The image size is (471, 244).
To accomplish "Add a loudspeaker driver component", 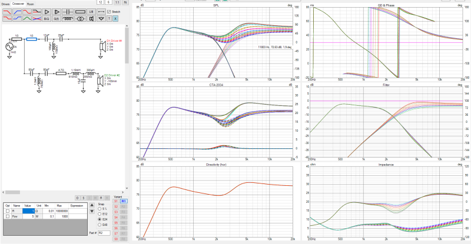I will pos(91,19).
